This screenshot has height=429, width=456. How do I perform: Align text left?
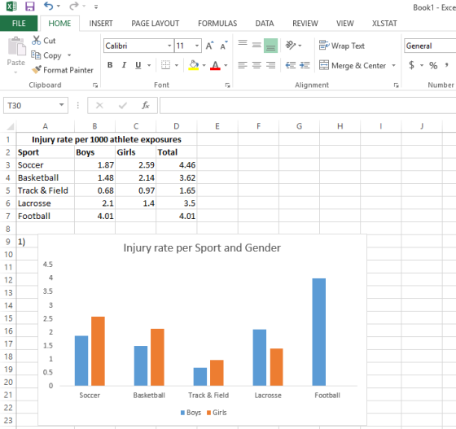point(243,65)
